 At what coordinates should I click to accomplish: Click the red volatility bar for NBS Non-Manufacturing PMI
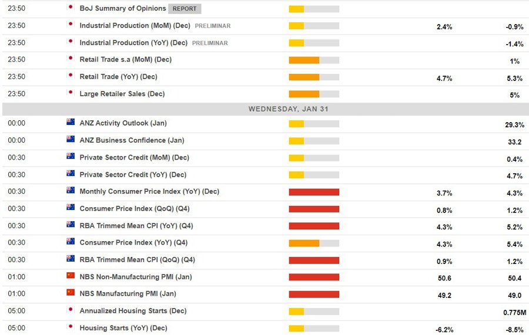point(314,278)
